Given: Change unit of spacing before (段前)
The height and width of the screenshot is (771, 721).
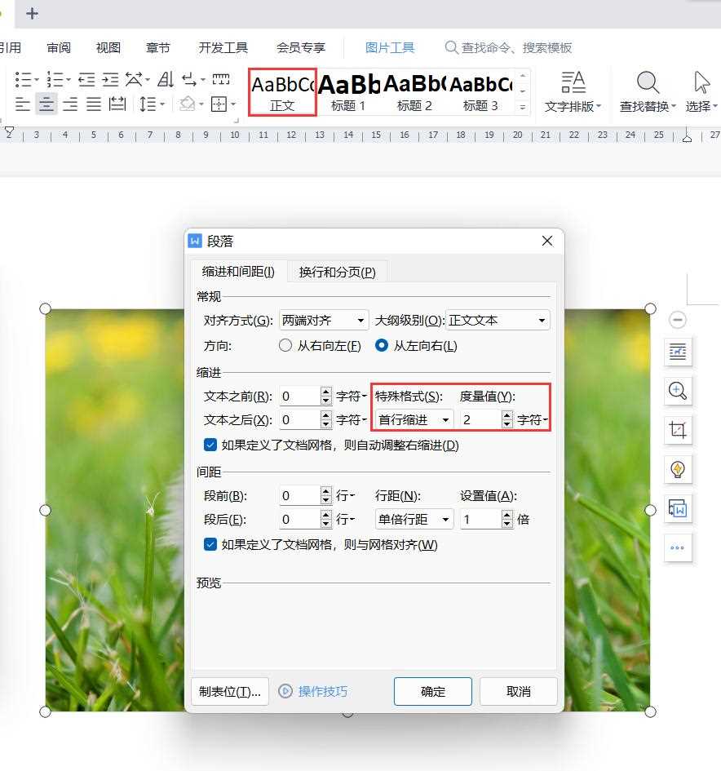Looking at the screenshot, I should 346,496.
